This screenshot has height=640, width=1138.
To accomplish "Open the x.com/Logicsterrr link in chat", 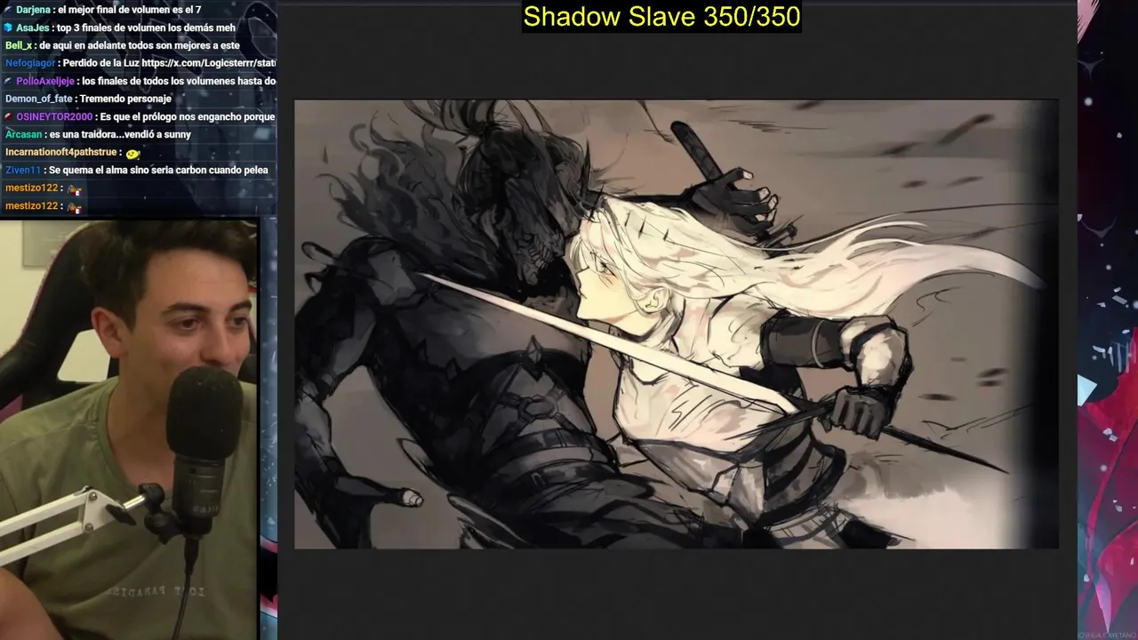I will point(209,63).
